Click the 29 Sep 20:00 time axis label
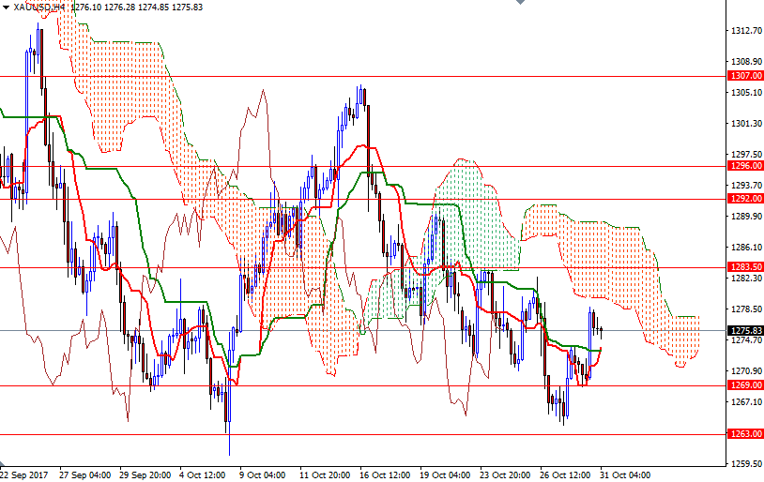 pos(145,474)
